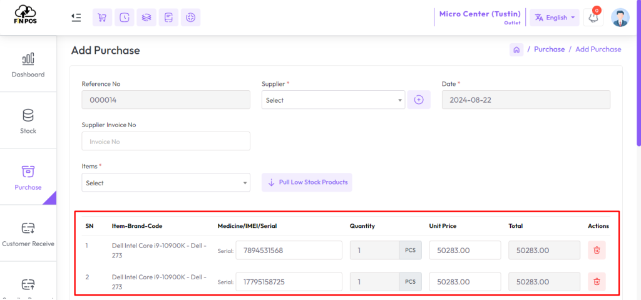
Task: Click Add Purchase breadcrumb link
Action: pyautogui.click(x=598, y=49)
